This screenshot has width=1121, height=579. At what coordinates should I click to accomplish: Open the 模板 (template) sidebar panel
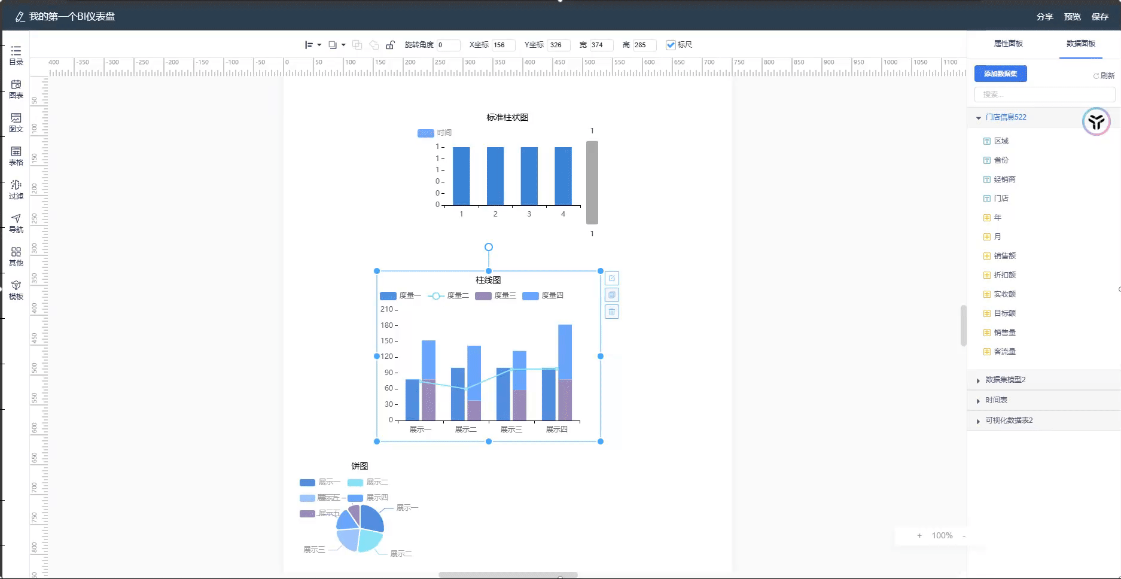coord(16,290)
